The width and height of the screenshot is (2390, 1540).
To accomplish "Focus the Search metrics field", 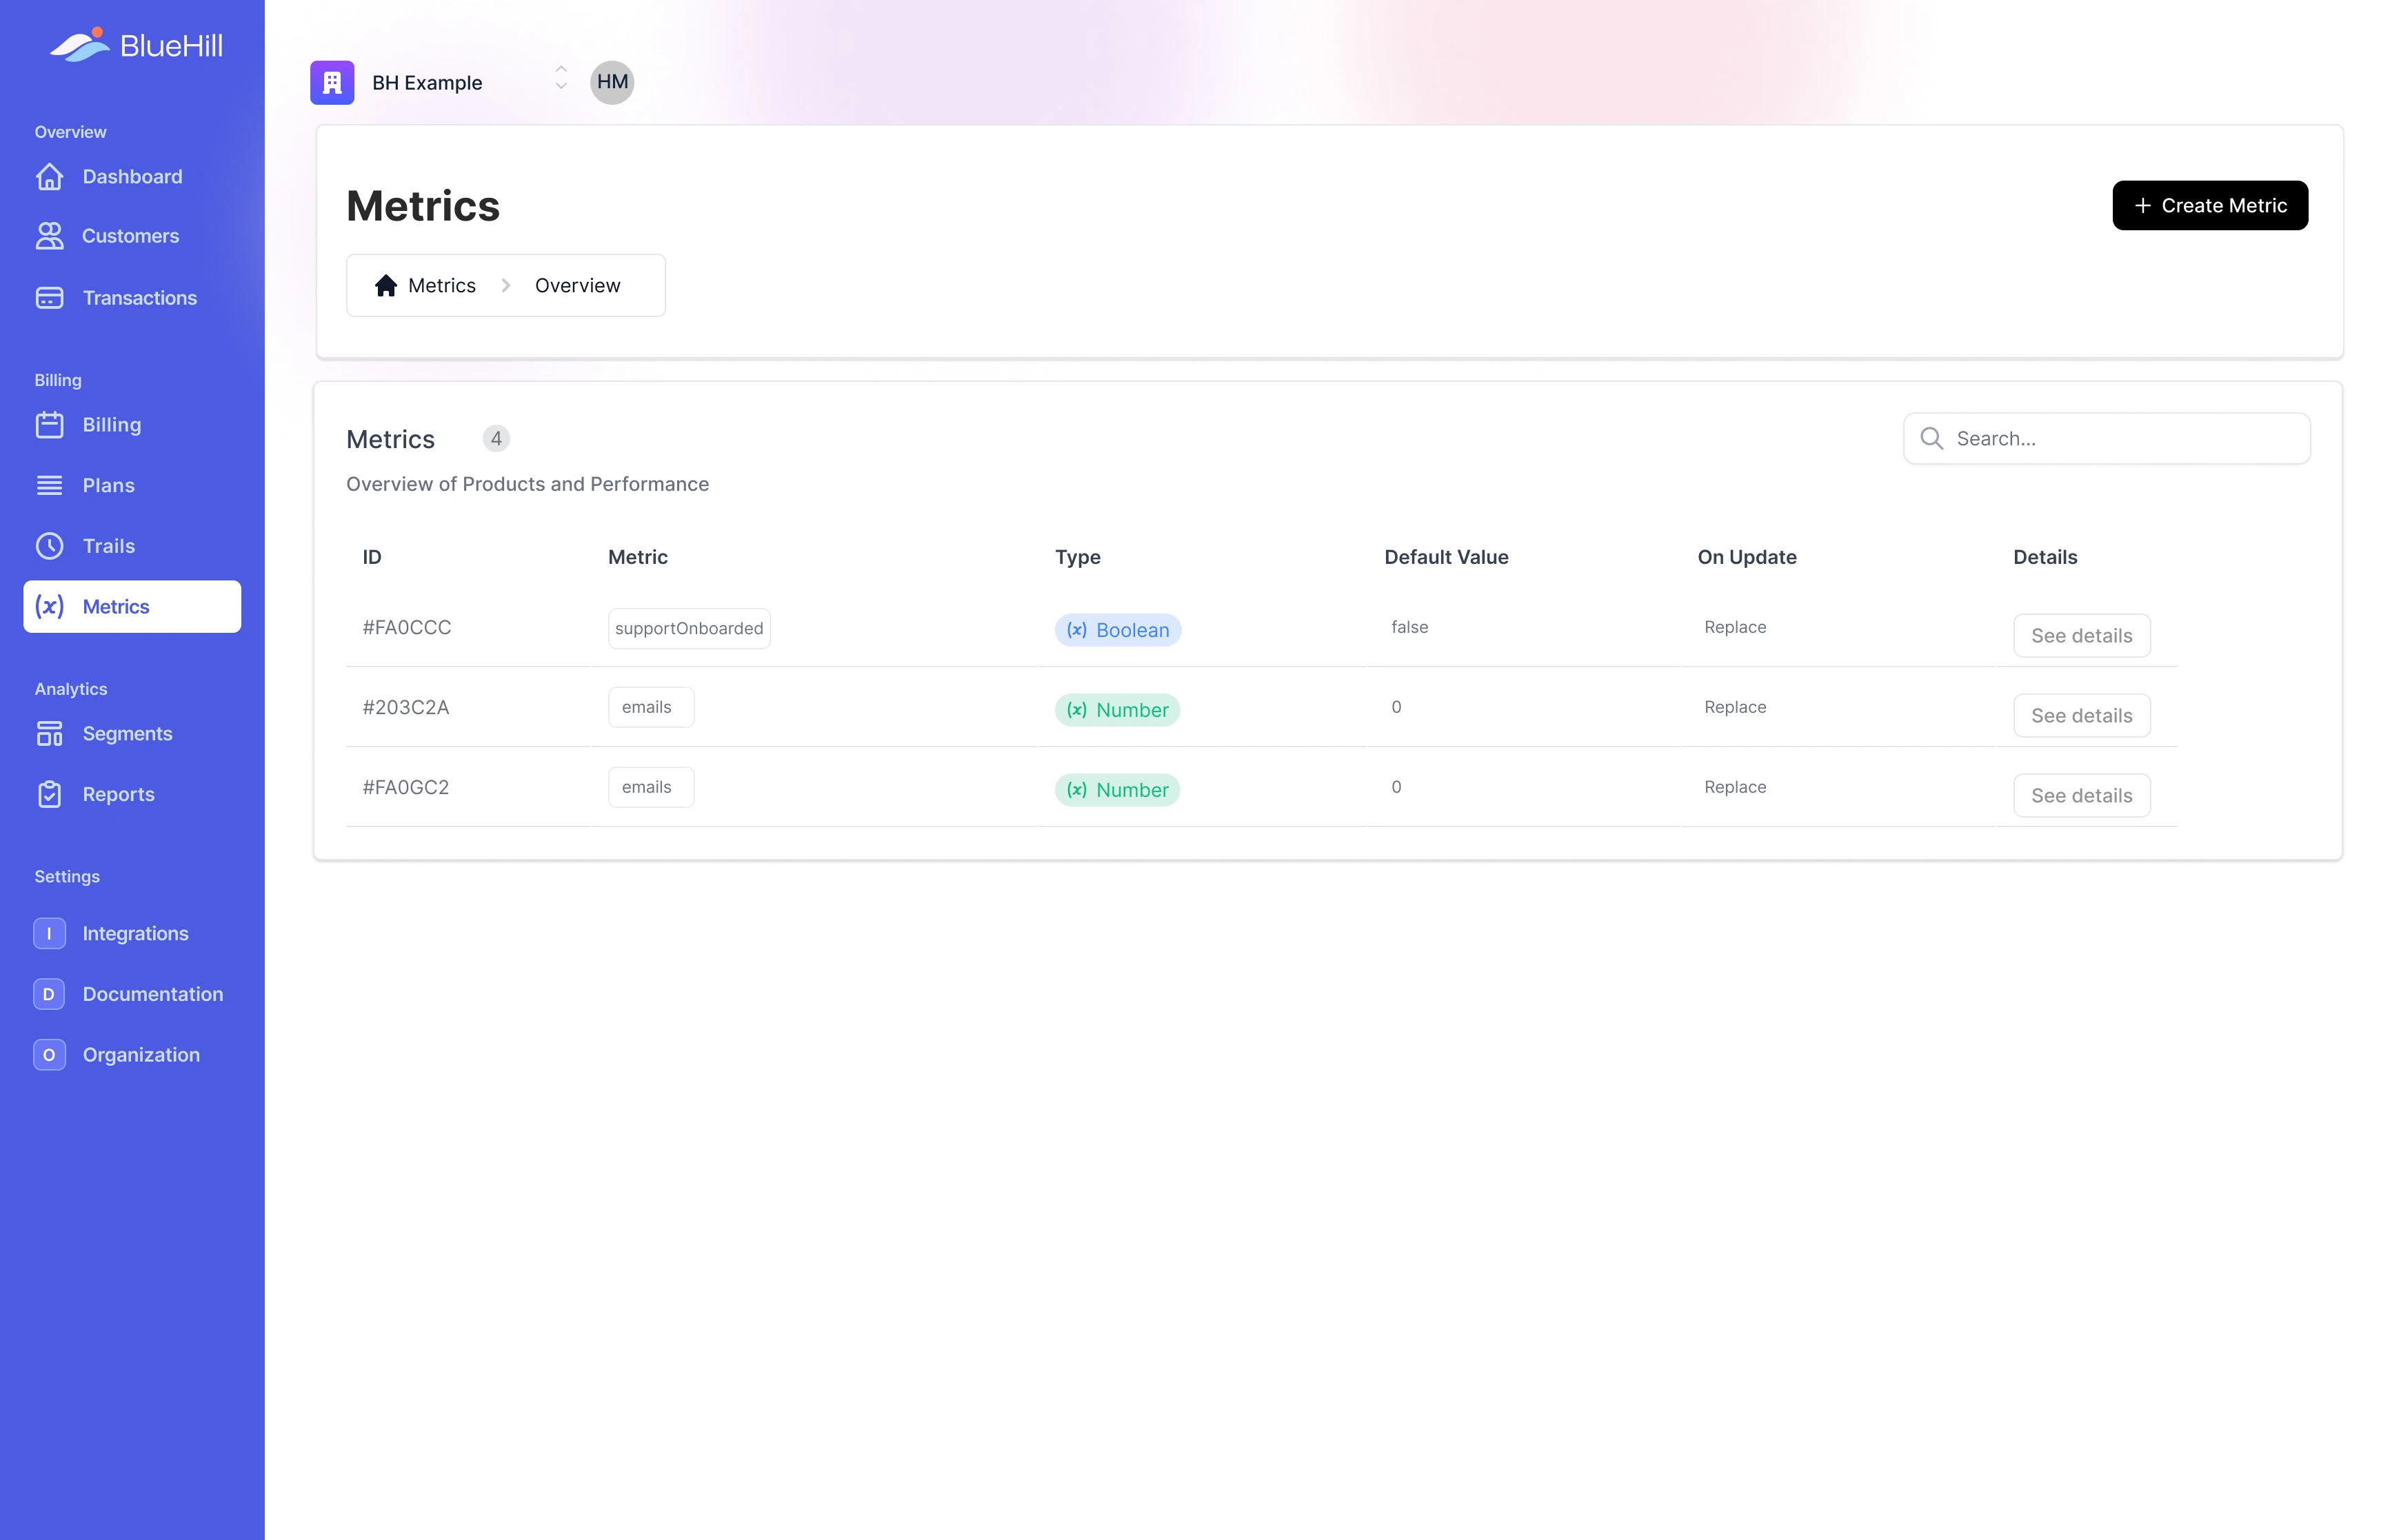I will coord(2106,439).
